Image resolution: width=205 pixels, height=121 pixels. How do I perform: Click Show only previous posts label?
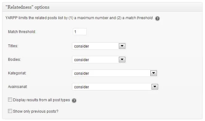point(36,111)
